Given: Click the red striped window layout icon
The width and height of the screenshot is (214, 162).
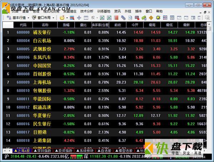Looking at the screenshot, I should (165, 18).
